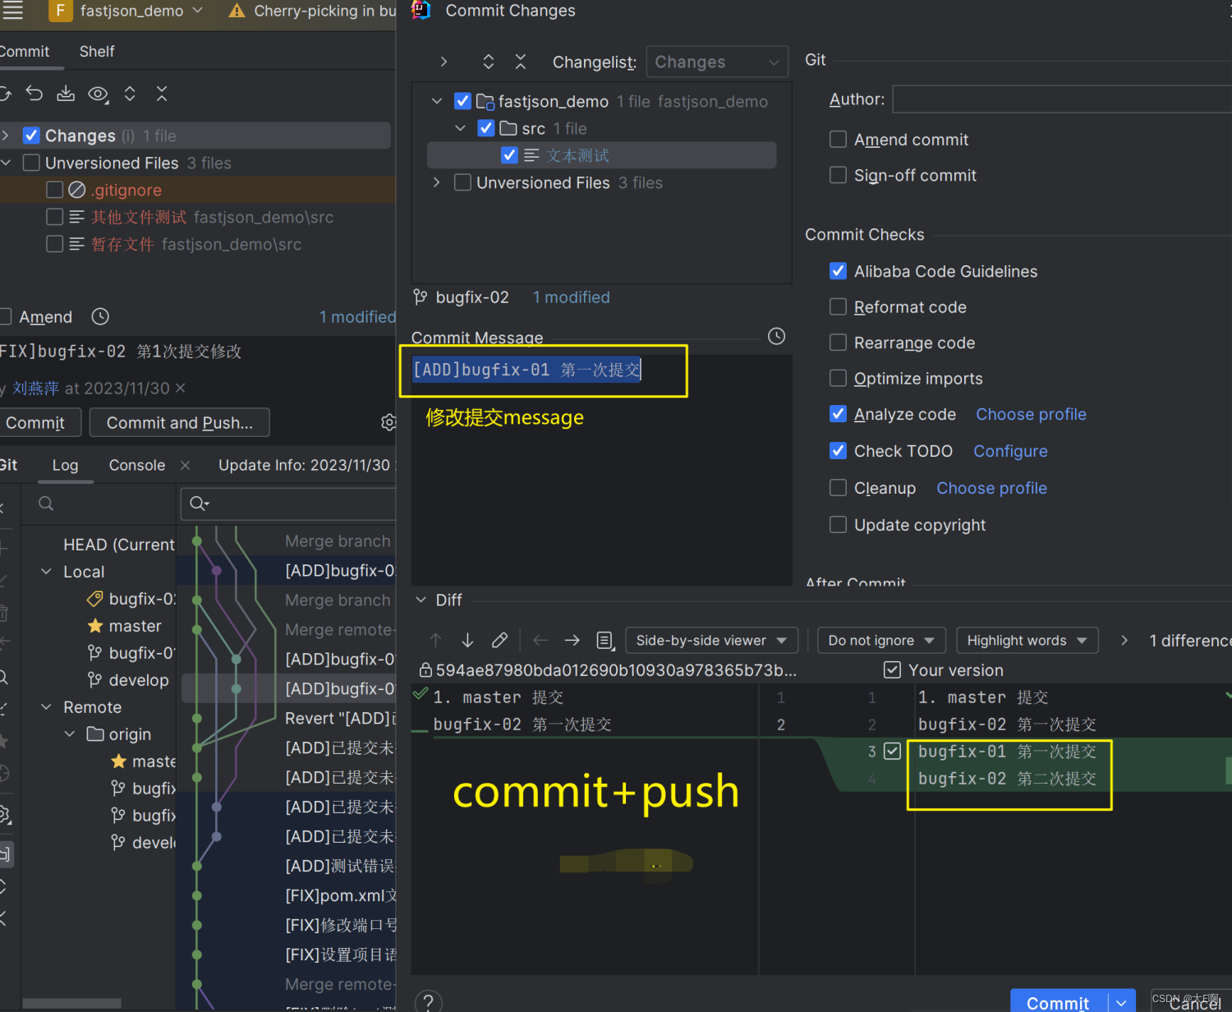Click the expand all arrows in the Commit Changes dialog
Viewport: 1232px width, 1012px height.
tap(489, 62)
